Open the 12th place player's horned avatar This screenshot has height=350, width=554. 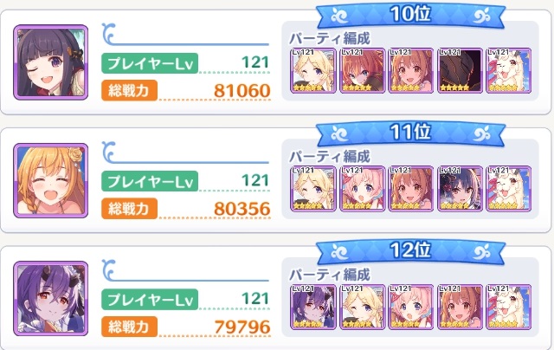(x=50, y=298)
